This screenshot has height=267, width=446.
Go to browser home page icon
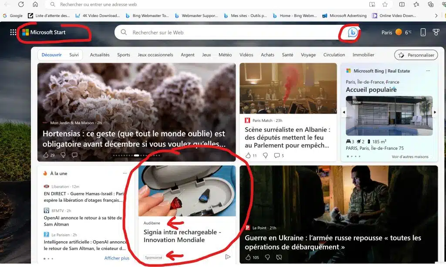coord(35,4)
